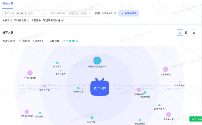202x125 pixels.
Task: Show help icon beside 渗透空间
Action: (x=14, y=41)
